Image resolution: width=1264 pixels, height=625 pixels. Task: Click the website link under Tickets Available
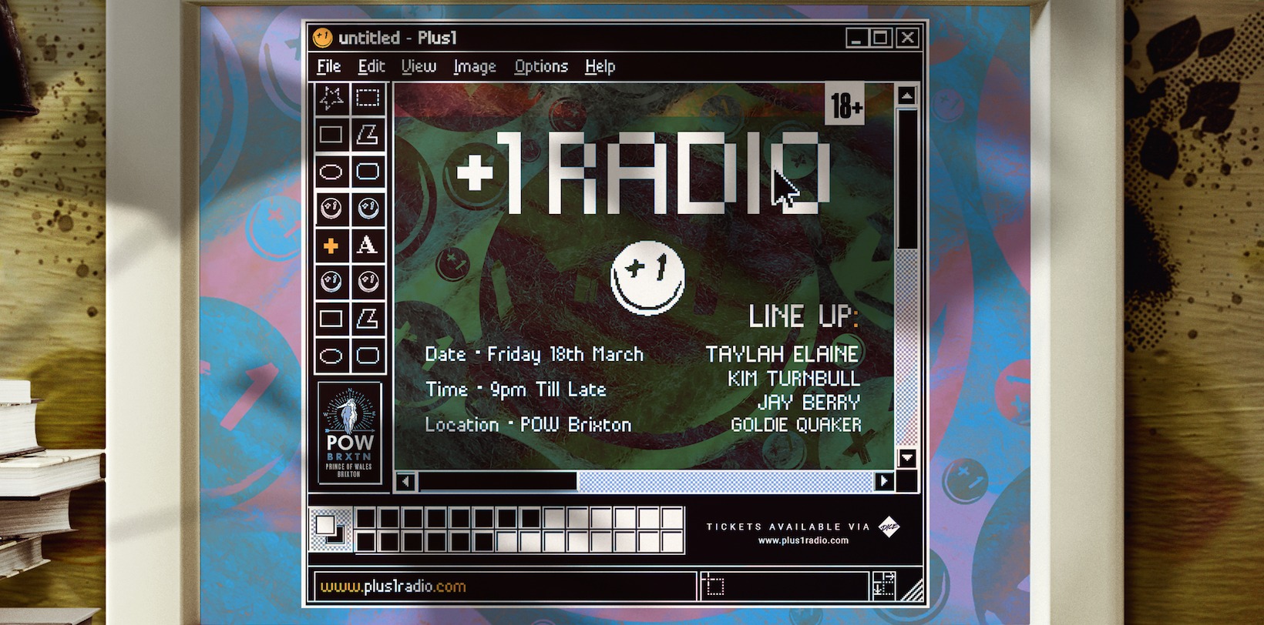(x=803, y=540)
